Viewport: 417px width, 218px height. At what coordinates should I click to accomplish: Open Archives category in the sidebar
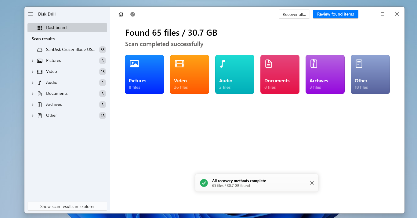[67, 105]
